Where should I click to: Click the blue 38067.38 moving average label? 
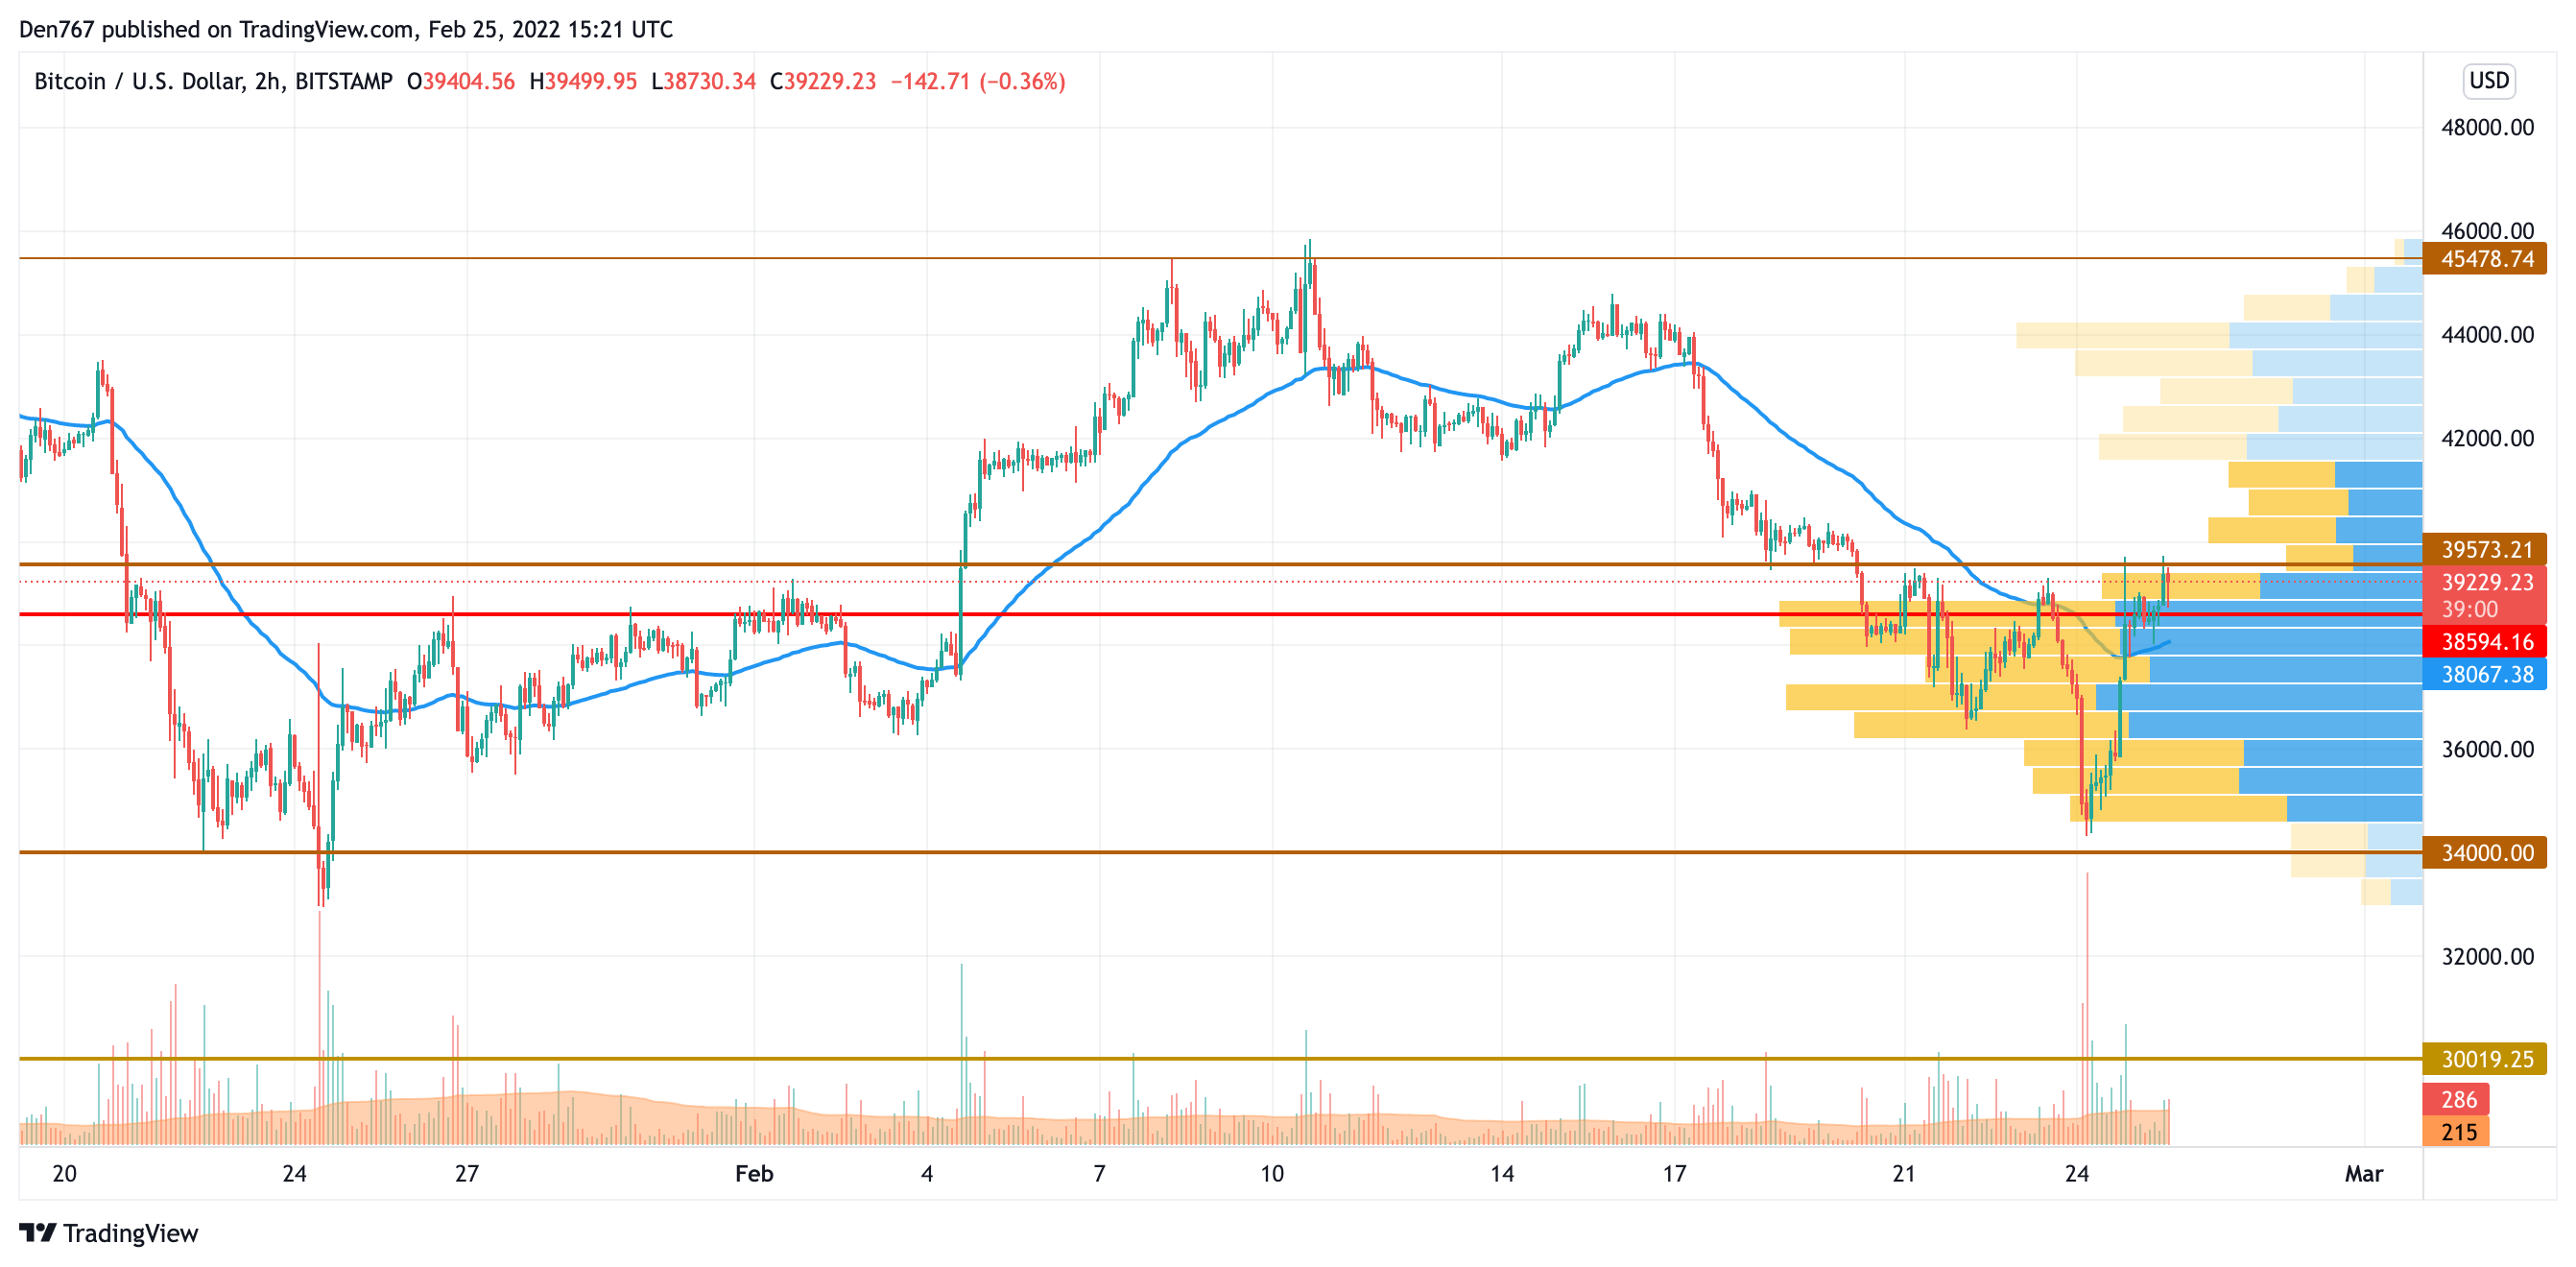pyautogui.click(x=2485, y=674)
